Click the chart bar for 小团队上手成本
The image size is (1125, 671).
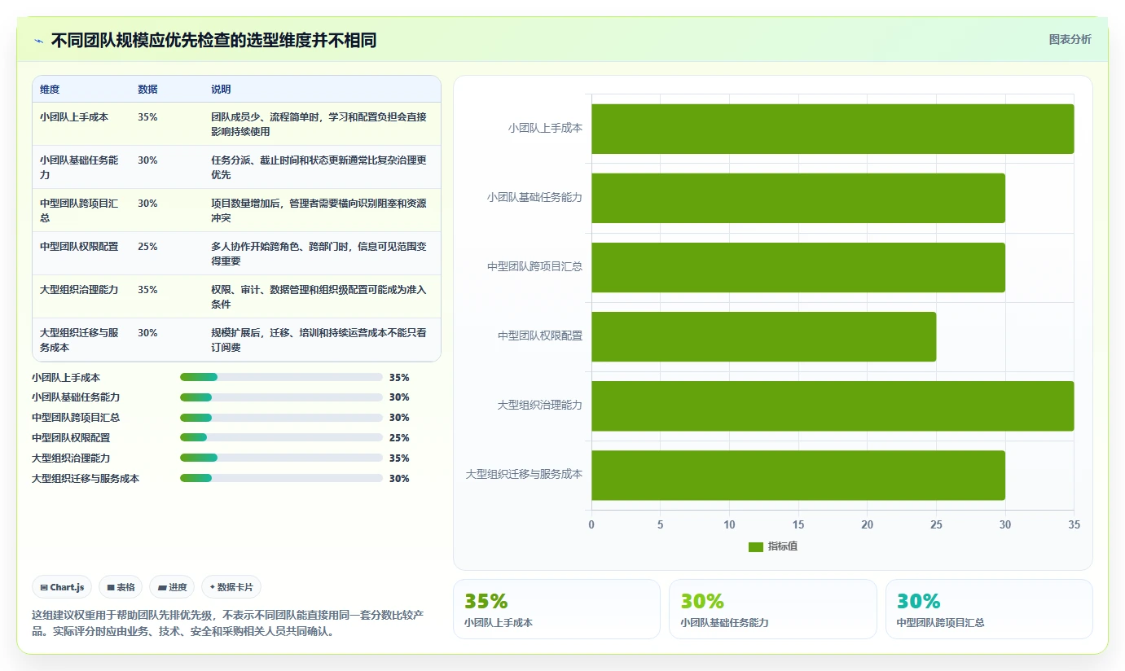[x=833, y=129]
